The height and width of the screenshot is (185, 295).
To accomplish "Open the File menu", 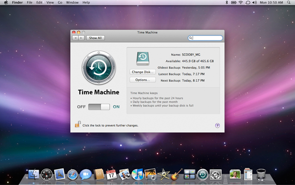I will 30,2.
